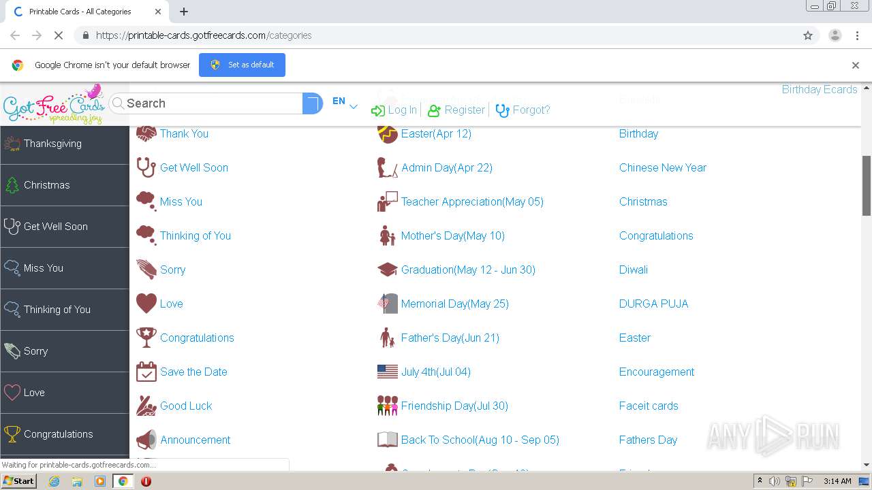Click the Log In link

point(394,110)
